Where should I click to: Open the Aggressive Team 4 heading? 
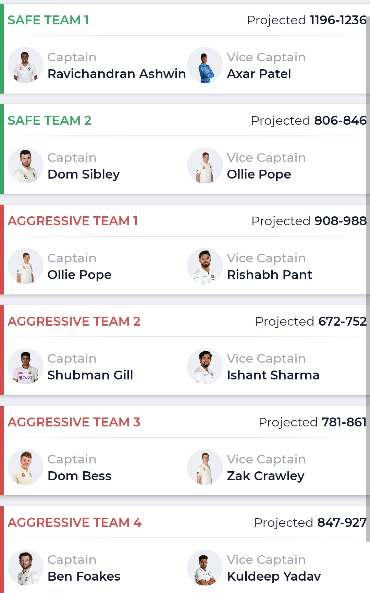pos(74,523)
